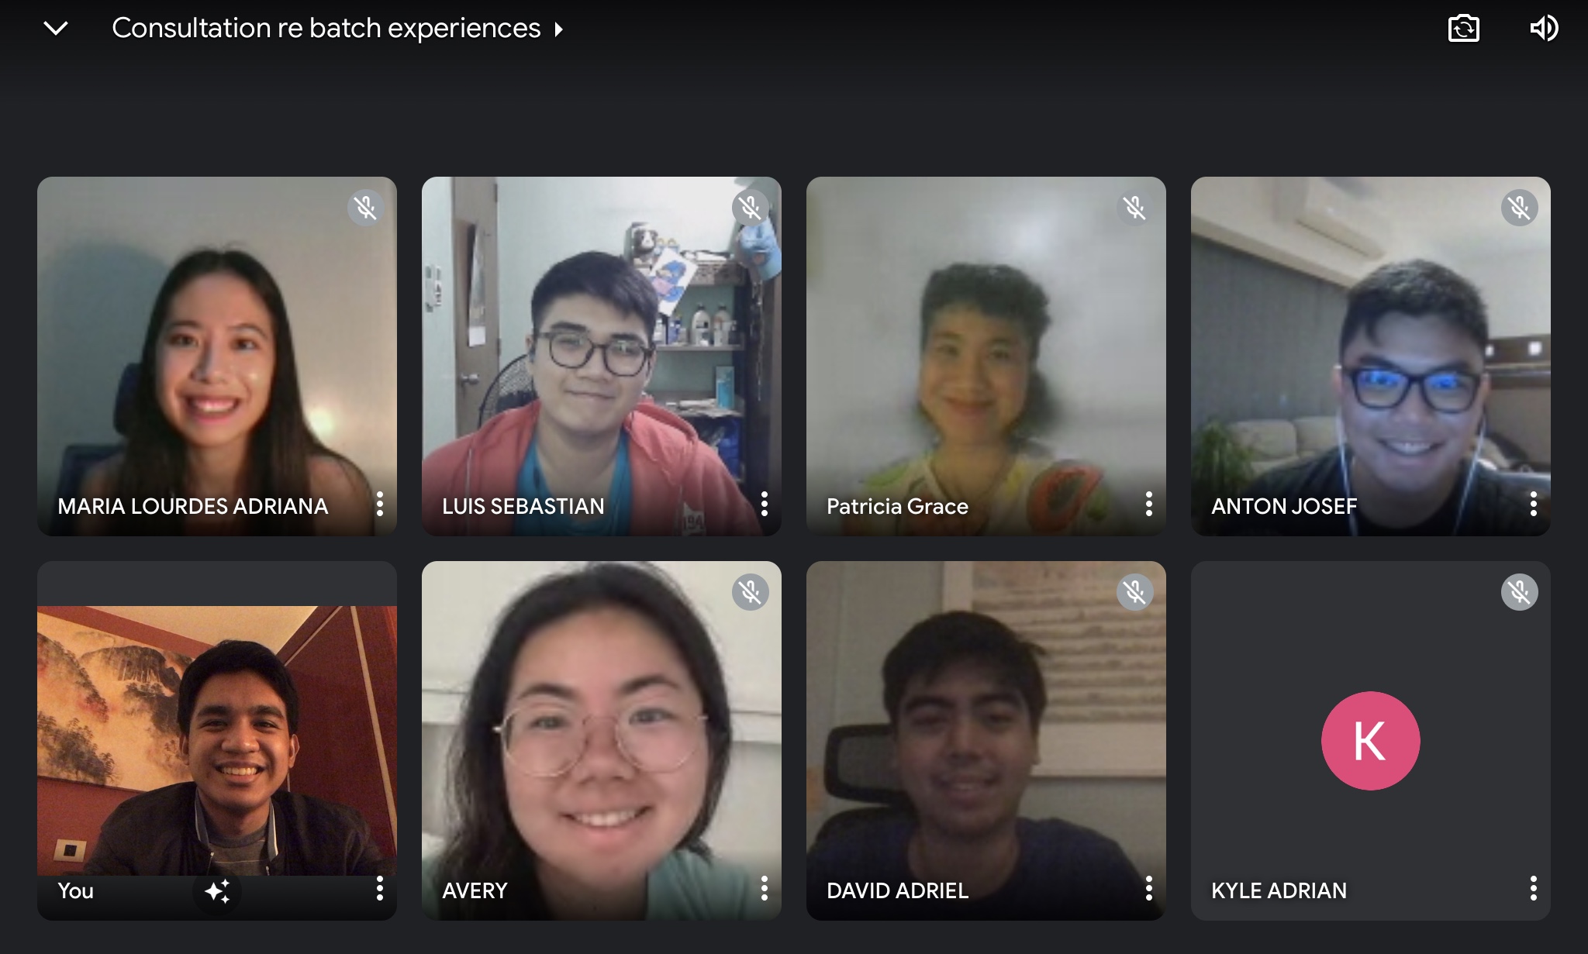The image size is (1588, 954).
Task: Open visual effects sparkle icon on your tile
Action: [x=217, y=891]
